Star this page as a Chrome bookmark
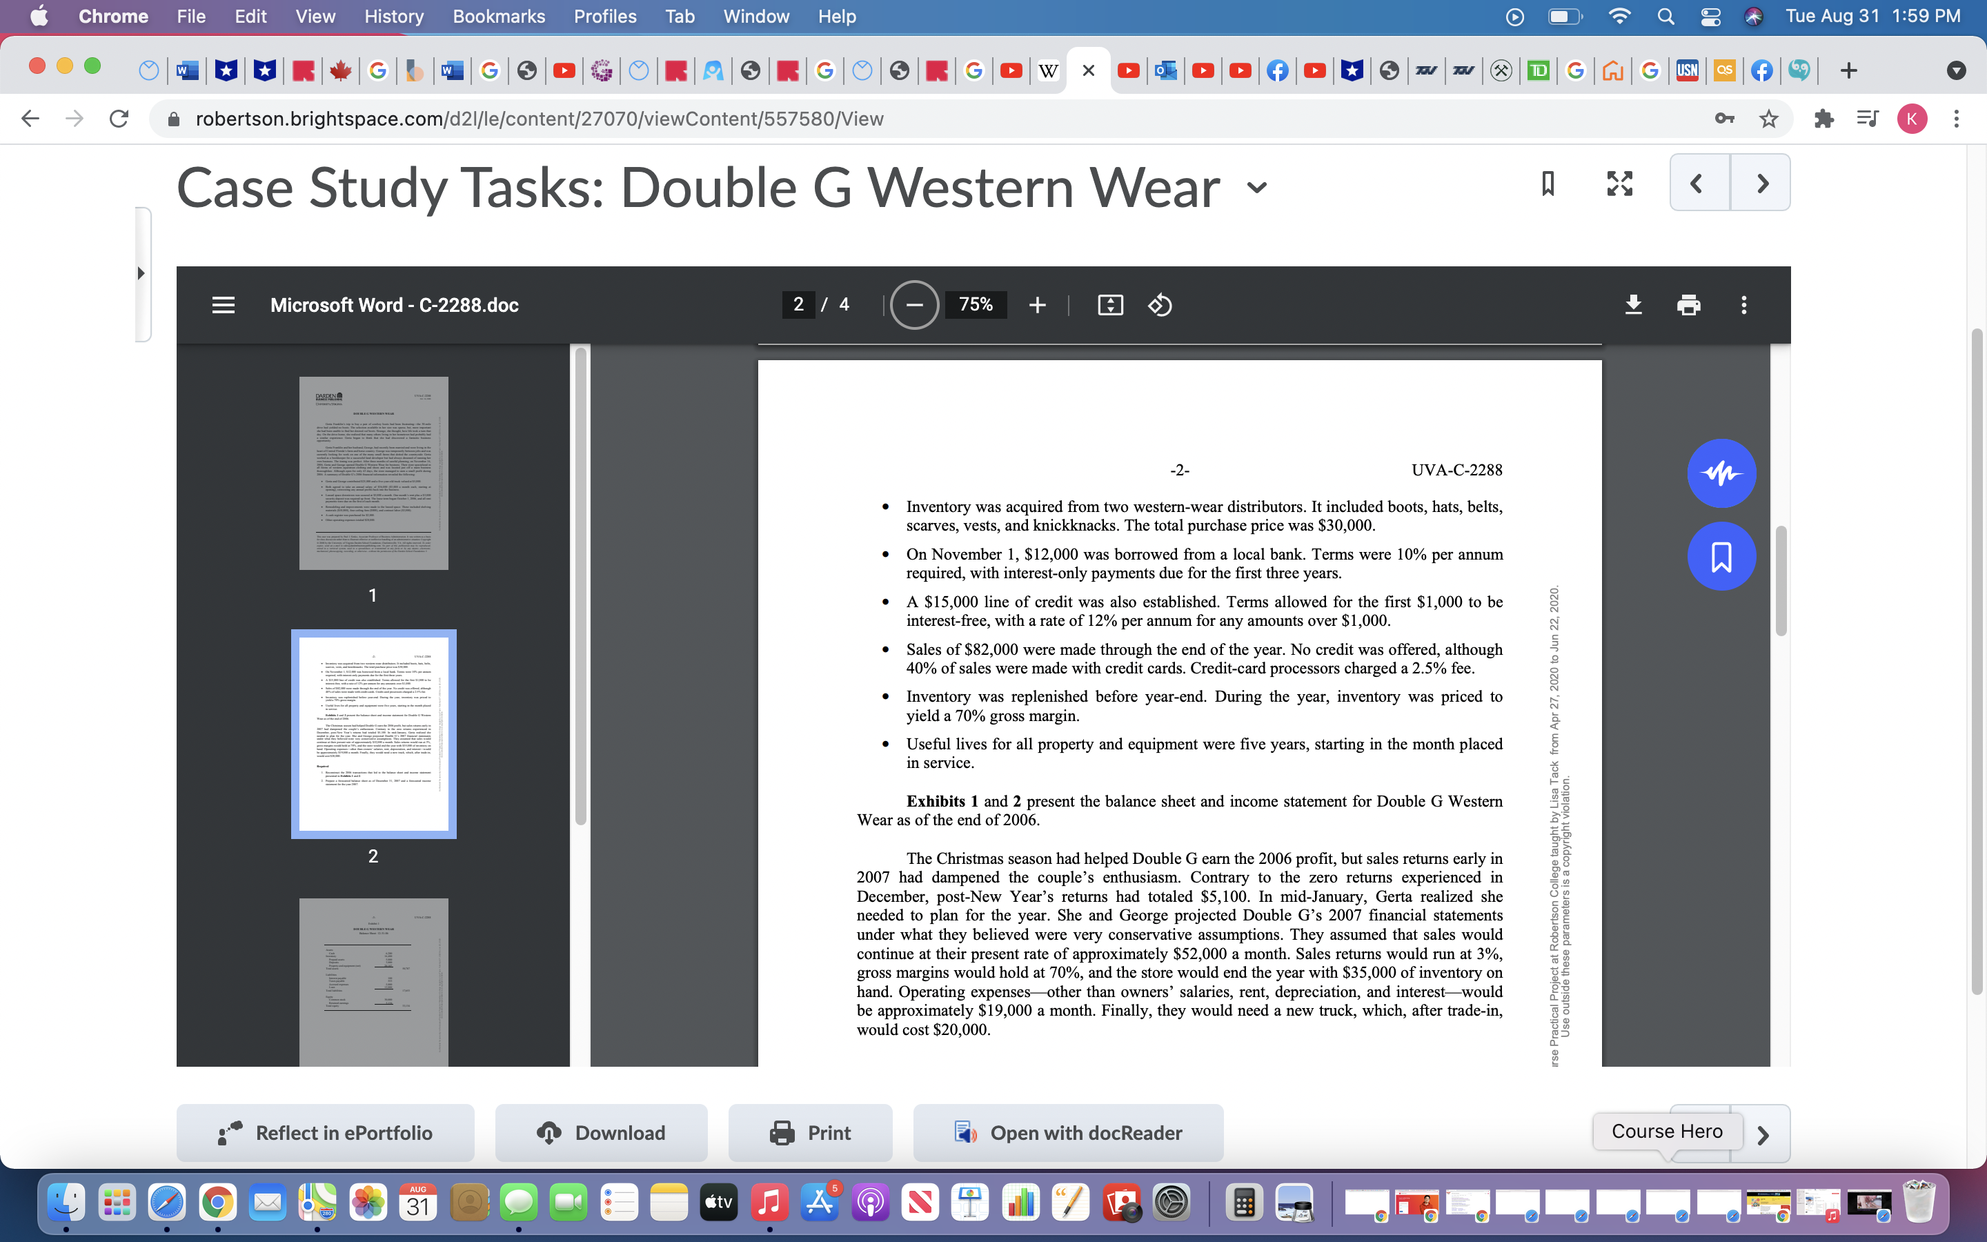This screenshot has height=1242, width=1987. (x=1768, y=118)
